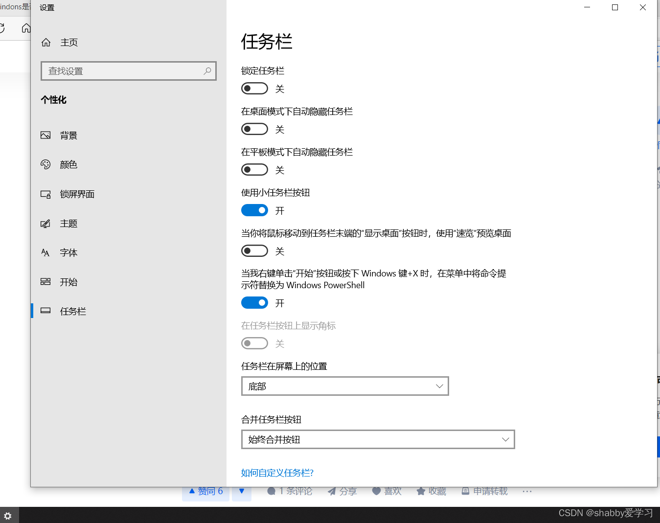Open 字体 settings page
Viewport: 660px width, 523px height.
(x=69, y=253)
